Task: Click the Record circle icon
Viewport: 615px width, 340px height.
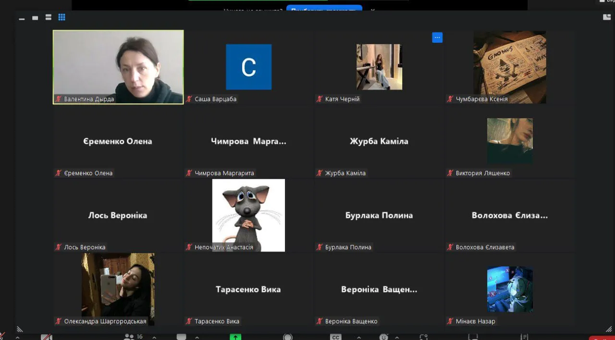Action: tap(288, 337)
